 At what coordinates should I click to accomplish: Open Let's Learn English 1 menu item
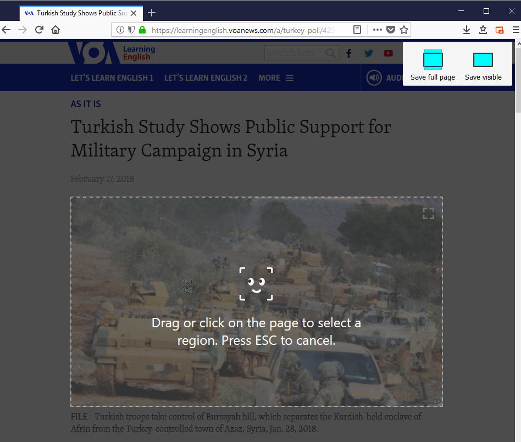(112, 78)
